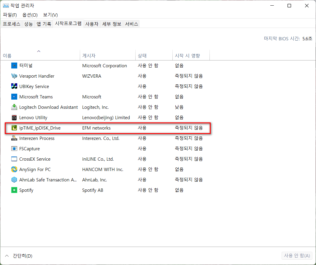316x265 pixels.
Task: Click the UBIKey Service icon
Action: tap(14, 86)
